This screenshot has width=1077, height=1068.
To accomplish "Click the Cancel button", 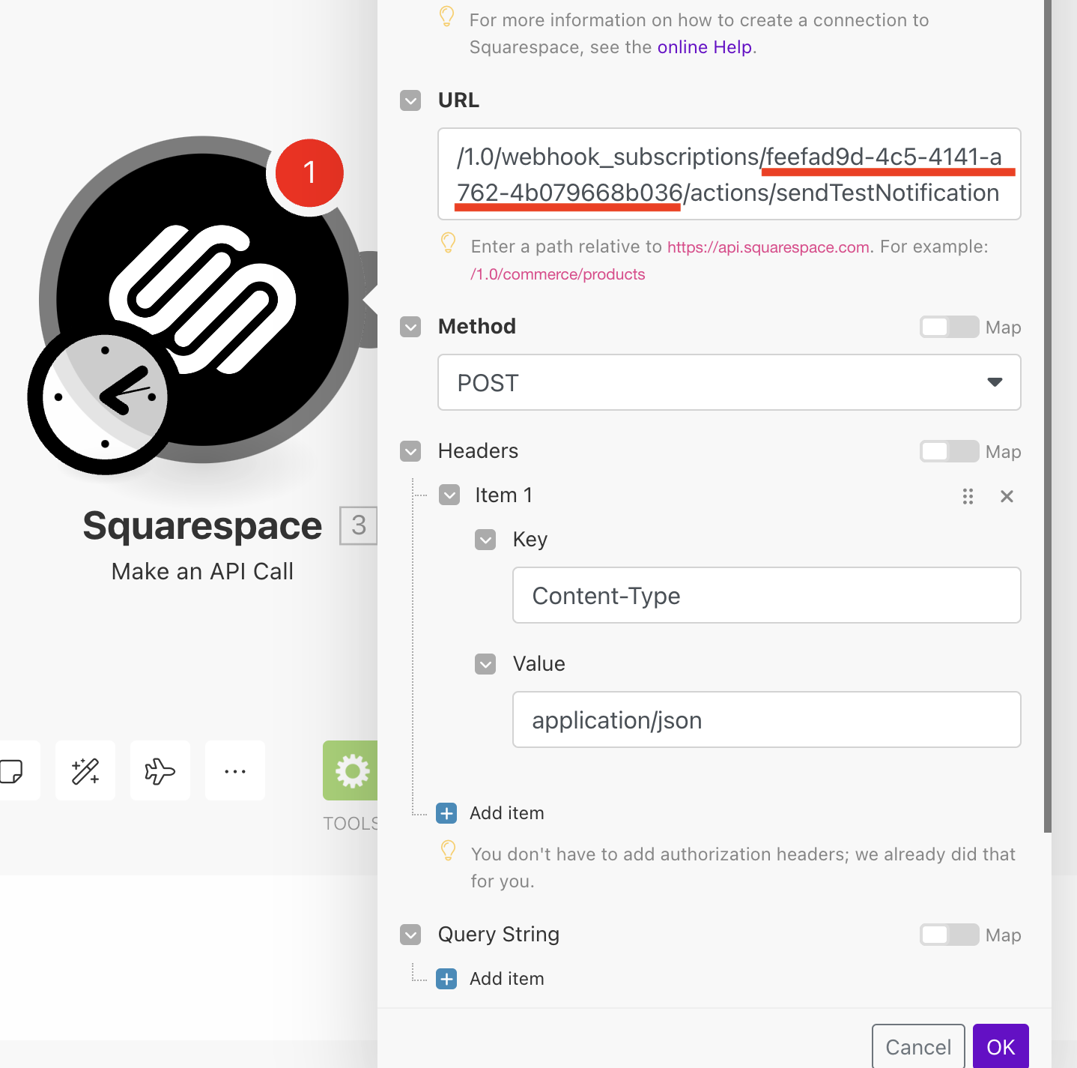I will coord(918,1046).
